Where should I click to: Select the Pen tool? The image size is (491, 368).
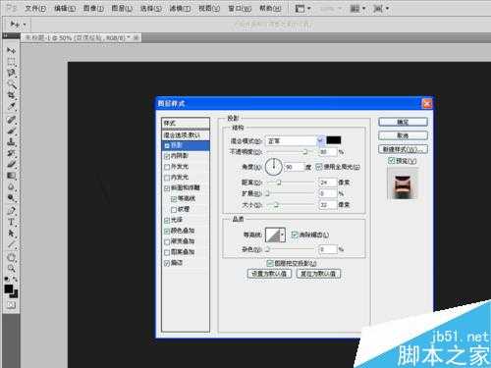[x=11, y=211]
